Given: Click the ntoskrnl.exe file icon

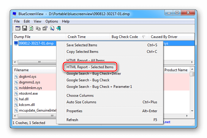Looking at the screenshot, I should pyautogui.click(x=16, y=93).
